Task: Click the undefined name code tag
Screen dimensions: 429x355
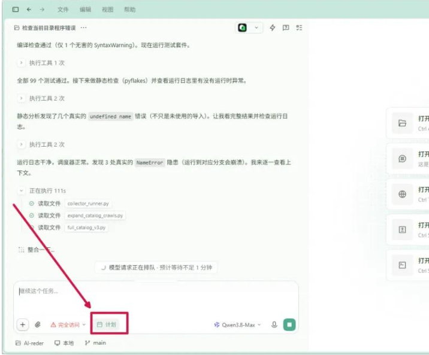Action: click(110, 116)
